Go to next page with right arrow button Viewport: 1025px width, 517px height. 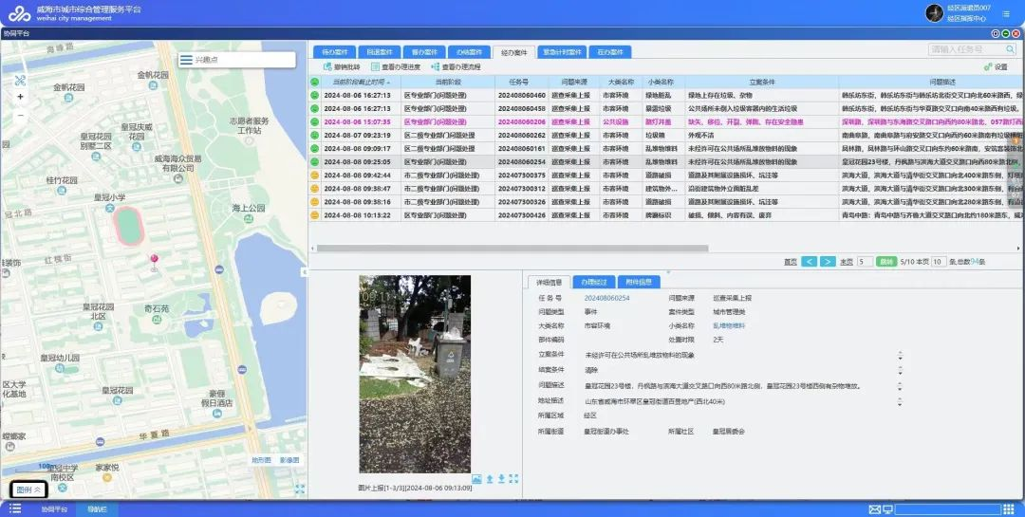(828, 261)
